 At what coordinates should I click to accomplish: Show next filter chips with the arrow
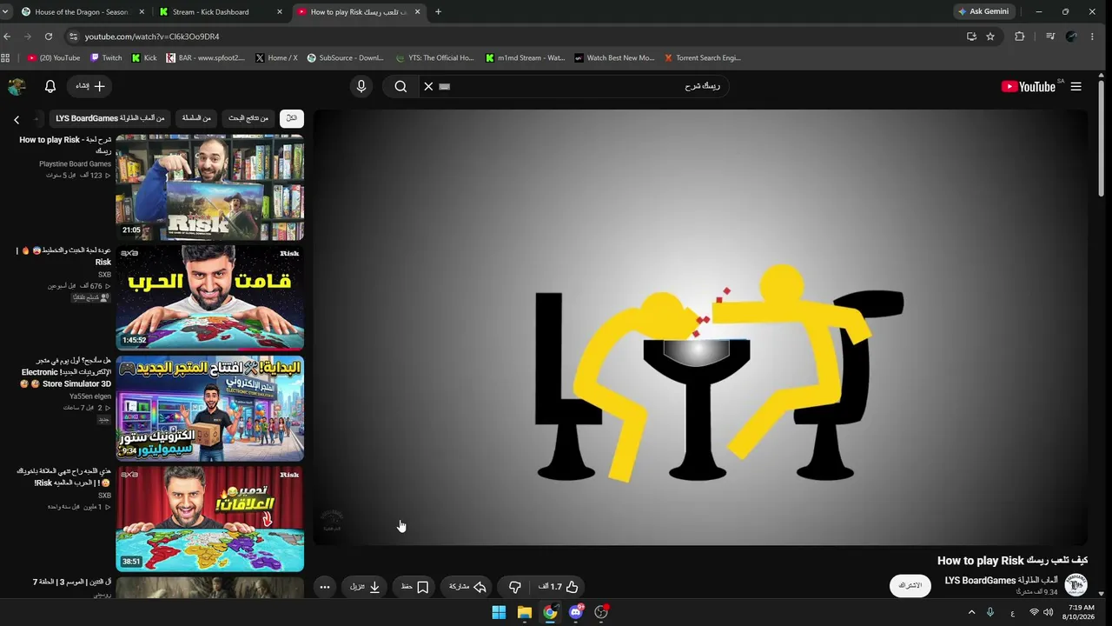point(17,119)
